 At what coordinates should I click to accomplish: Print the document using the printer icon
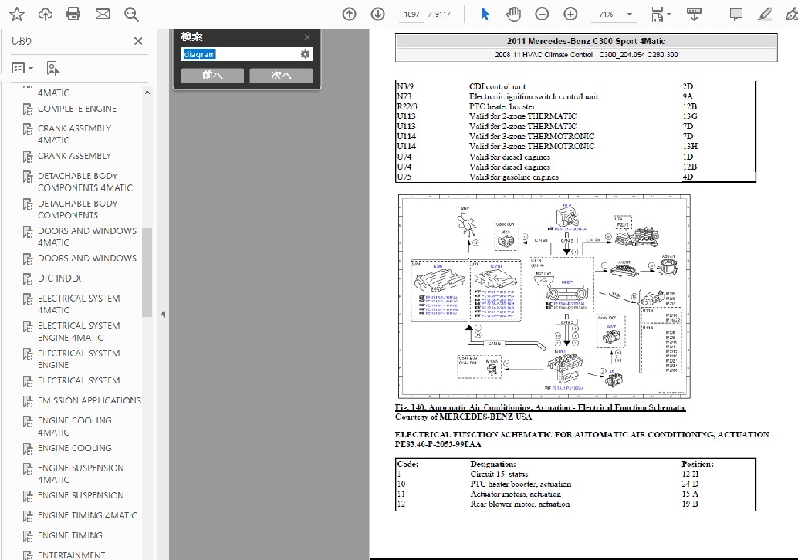click(73, 14)
